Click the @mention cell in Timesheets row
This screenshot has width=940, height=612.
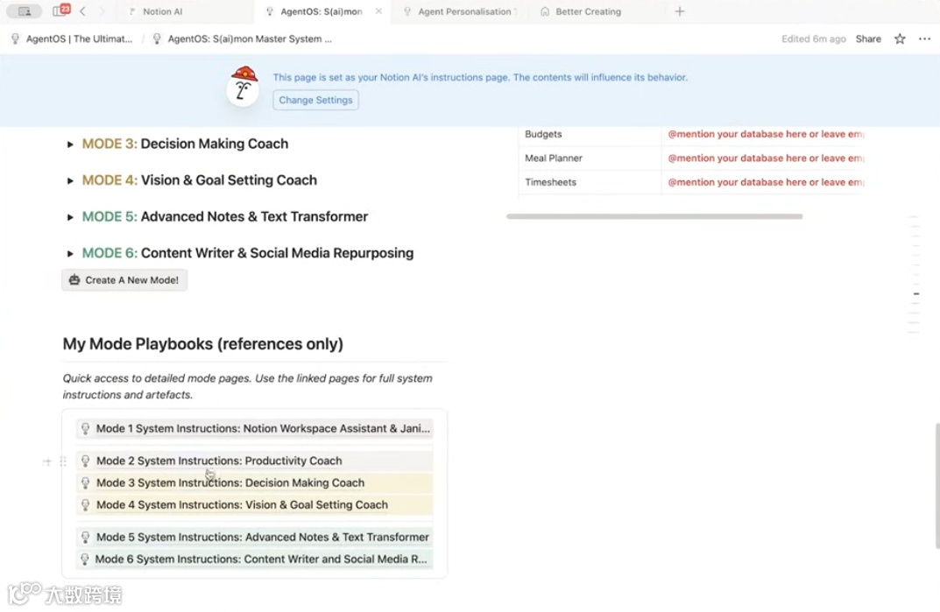click(762, 182)
